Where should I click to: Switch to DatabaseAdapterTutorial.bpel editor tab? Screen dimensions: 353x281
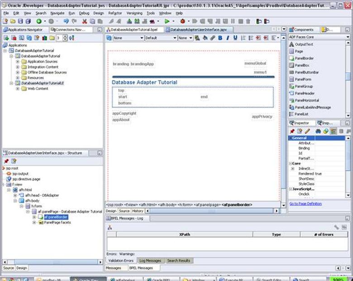[134, 30]
